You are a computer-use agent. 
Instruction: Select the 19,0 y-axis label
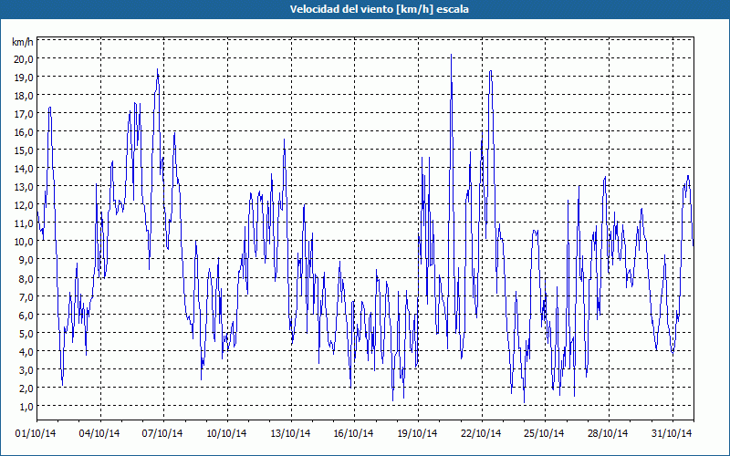[25, 77]
